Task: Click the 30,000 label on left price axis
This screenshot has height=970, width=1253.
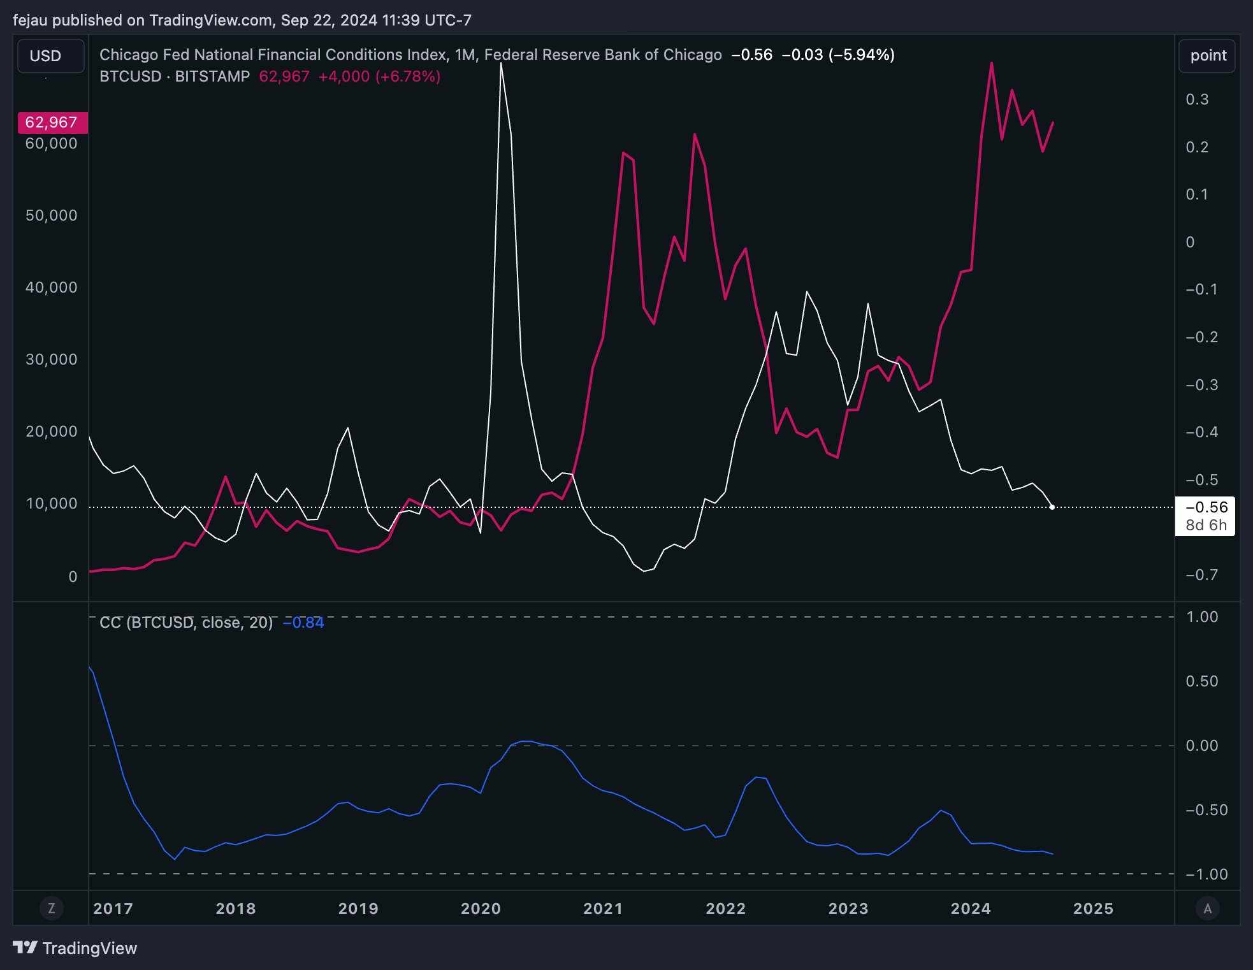Action: pos(51,359)
